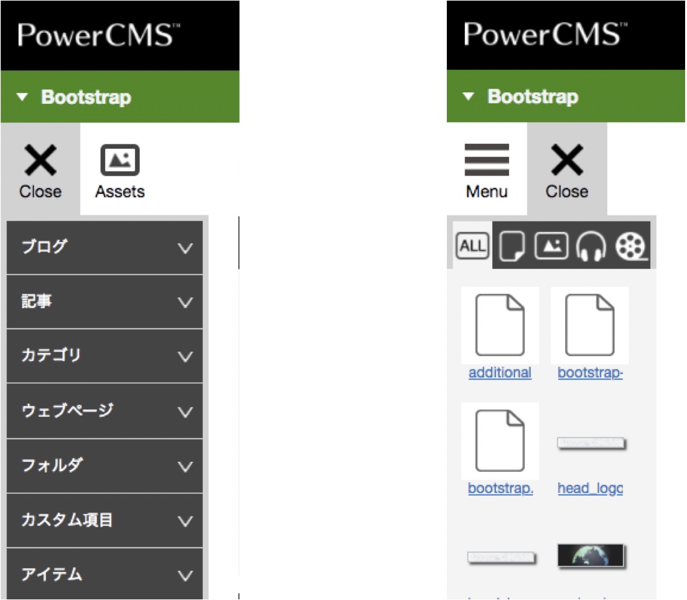The height and width of the screenshot is (600, 687).
Task: Filter assets by audio headphones icon
Action: point(591,246)
